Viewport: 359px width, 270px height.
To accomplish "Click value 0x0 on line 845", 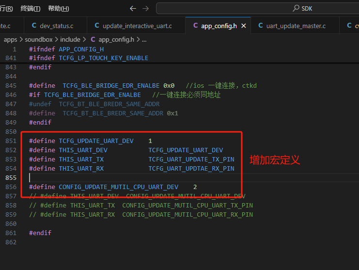I will (169, 86).
